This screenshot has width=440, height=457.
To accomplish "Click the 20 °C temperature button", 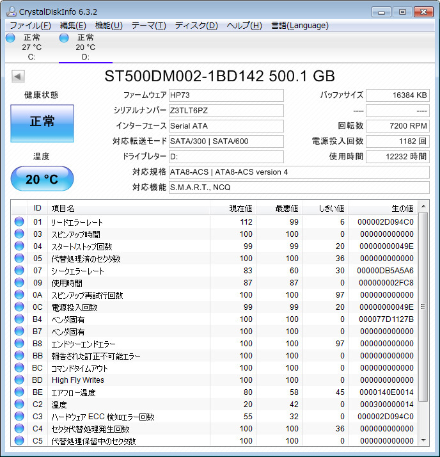I will point(42,179).
